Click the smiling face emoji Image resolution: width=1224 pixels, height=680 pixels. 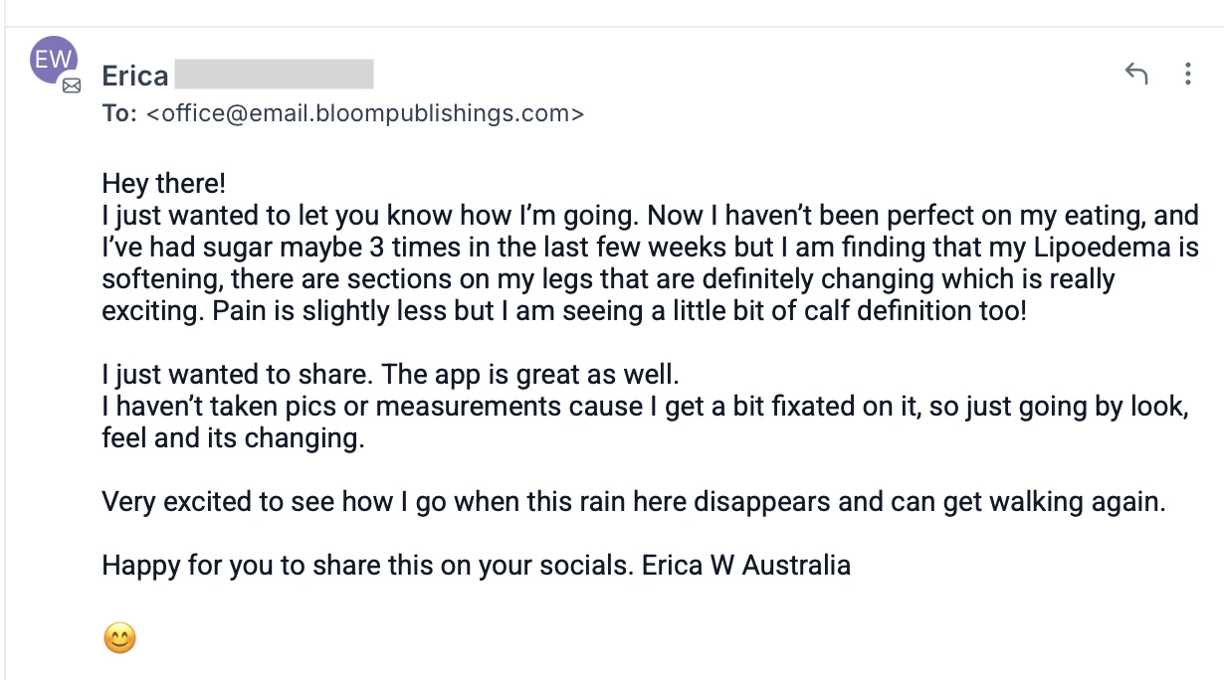(x=119, y=637)
